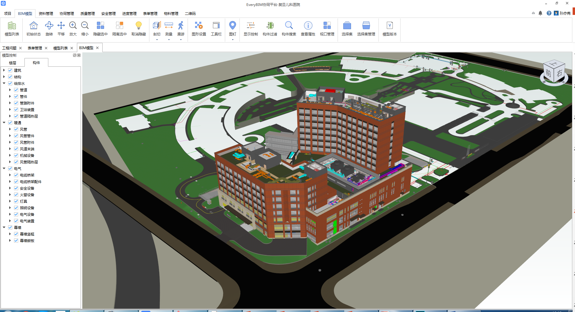This screenshot has width=575, height=312.
Task: Open the 协同管理 ribbon tab
Action: 67,14
